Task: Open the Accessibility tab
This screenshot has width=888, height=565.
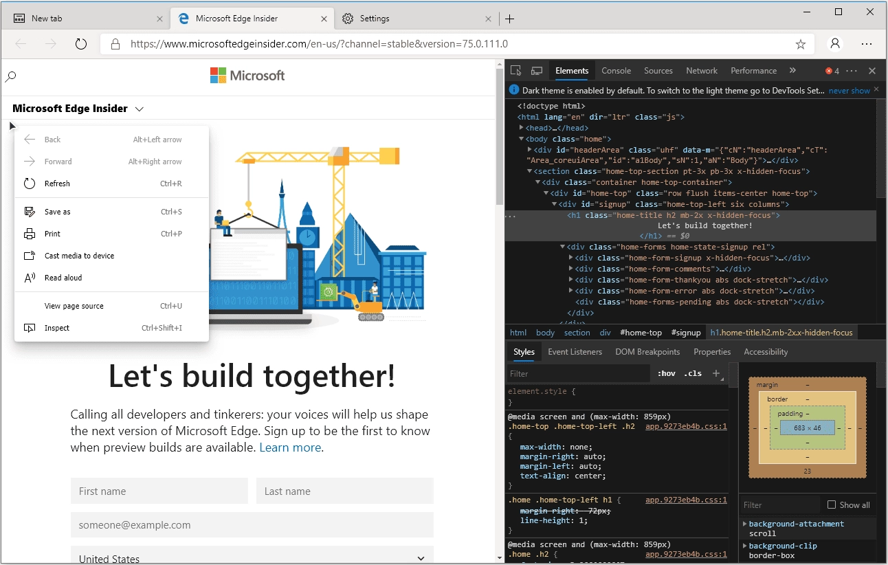Action: point(766,352)
